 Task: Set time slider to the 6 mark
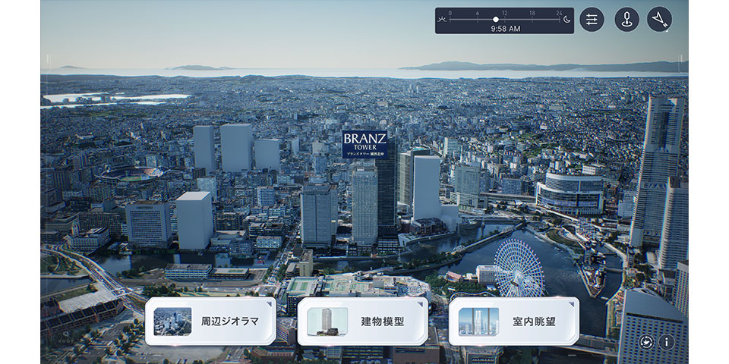pos(477,20)
